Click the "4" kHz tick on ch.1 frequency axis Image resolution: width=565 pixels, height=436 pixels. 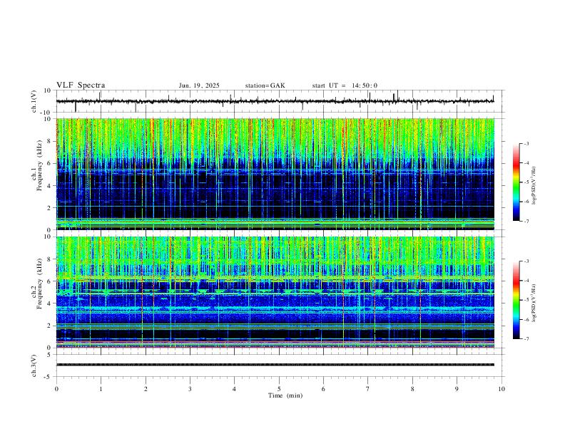coord(50,186)
